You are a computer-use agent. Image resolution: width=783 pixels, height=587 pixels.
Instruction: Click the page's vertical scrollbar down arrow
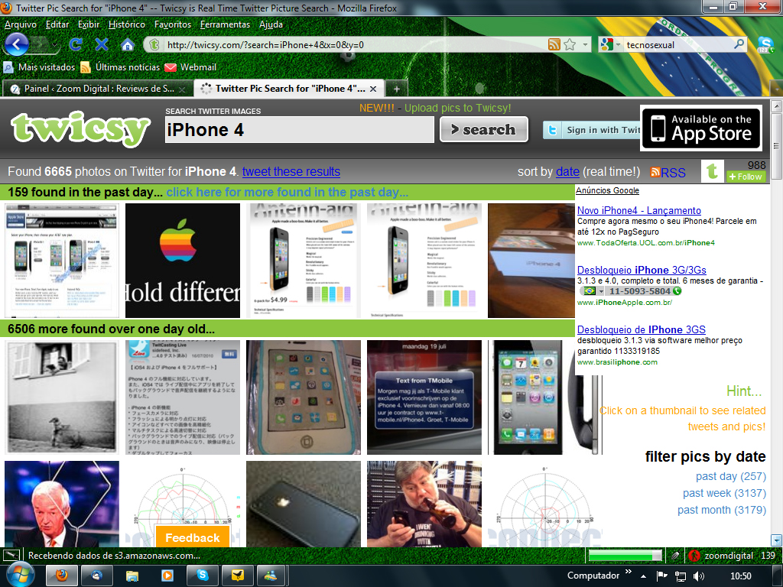coord(776,540)
